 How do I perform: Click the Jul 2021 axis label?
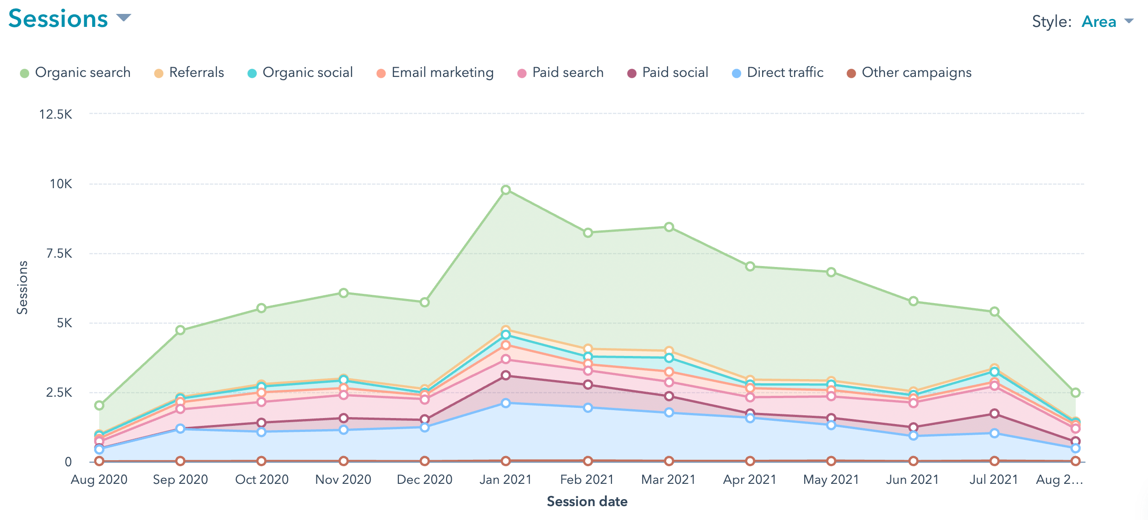click(x=994, y=480)
